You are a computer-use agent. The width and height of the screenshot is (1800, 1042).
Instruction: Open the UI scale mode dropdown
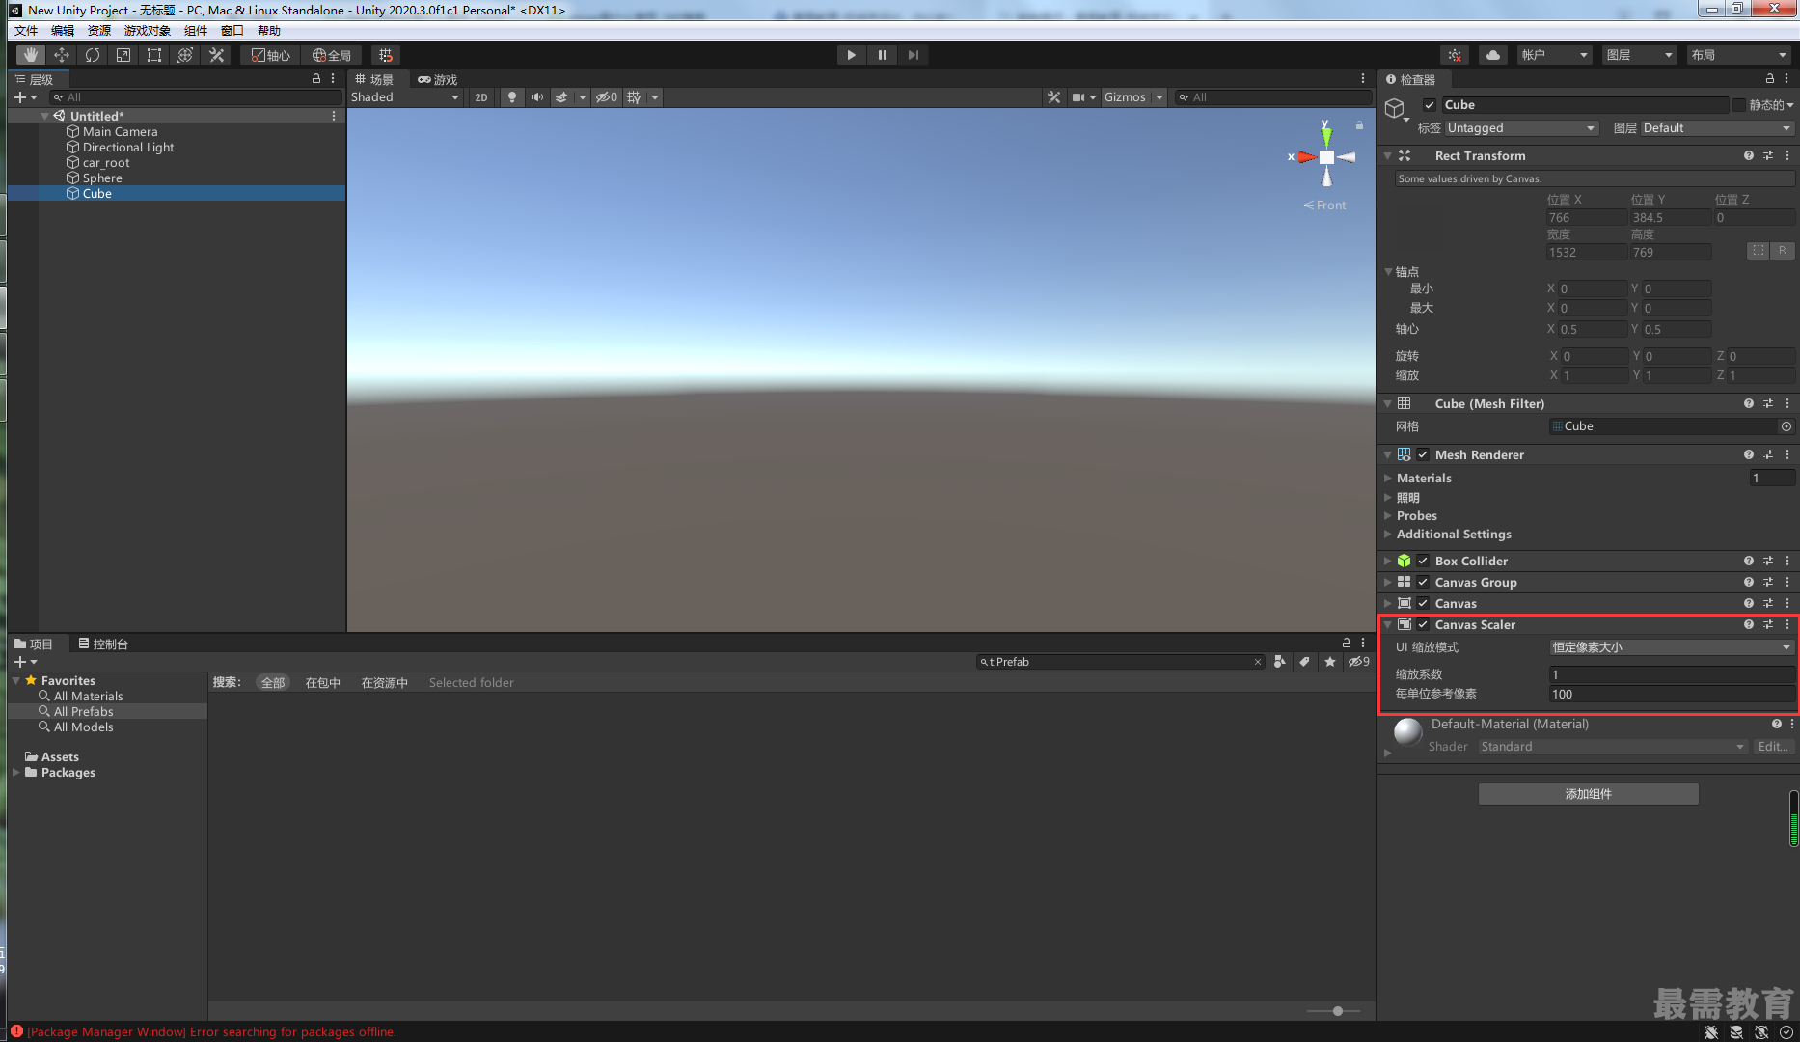1672,647
